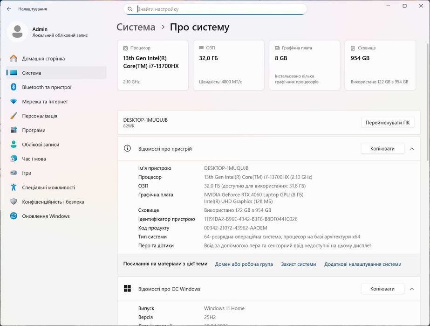Click the Процесор i7-13700HX card
The image size is (430, 326).
click(153, 65)
